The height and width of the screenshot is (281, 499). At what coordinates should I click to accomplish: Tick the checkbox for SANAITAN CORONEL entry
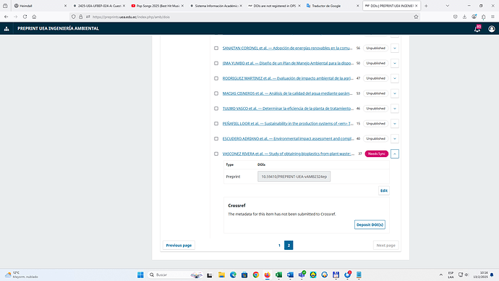(x=216, y=48)
